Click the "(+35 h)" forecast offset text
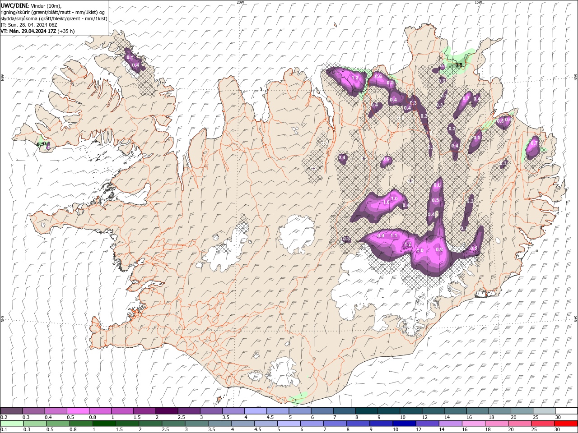The height and width of the screenshot is (433, 578). pos(66,31)
